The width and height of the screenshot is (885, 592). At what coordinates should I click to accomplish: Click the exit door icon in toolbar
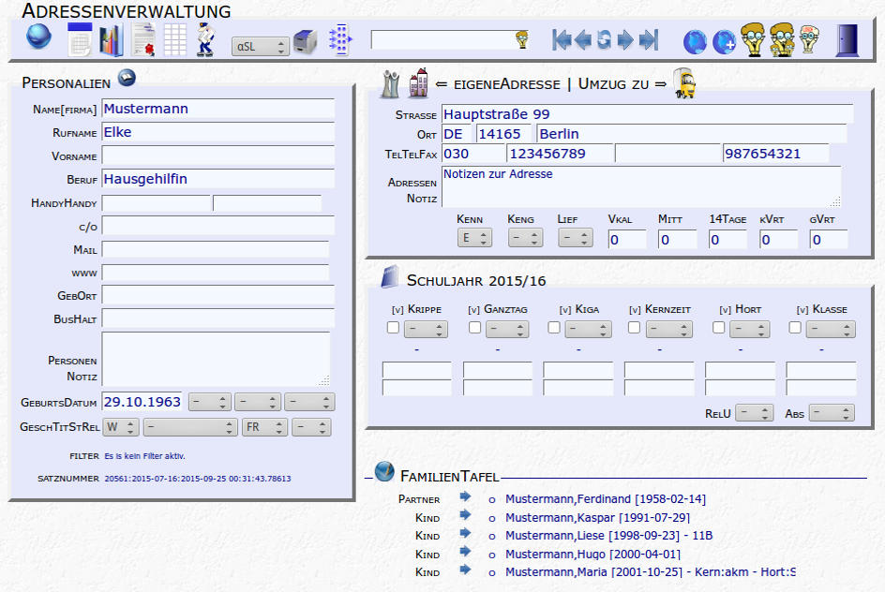[x=847, y=40]
